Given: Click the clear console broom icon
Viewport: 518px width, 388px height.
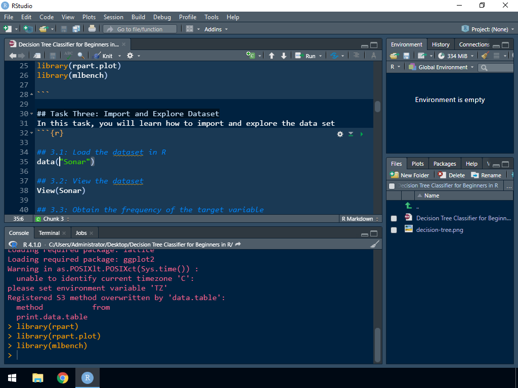Looking at the screenshot, I should point(374,245).
